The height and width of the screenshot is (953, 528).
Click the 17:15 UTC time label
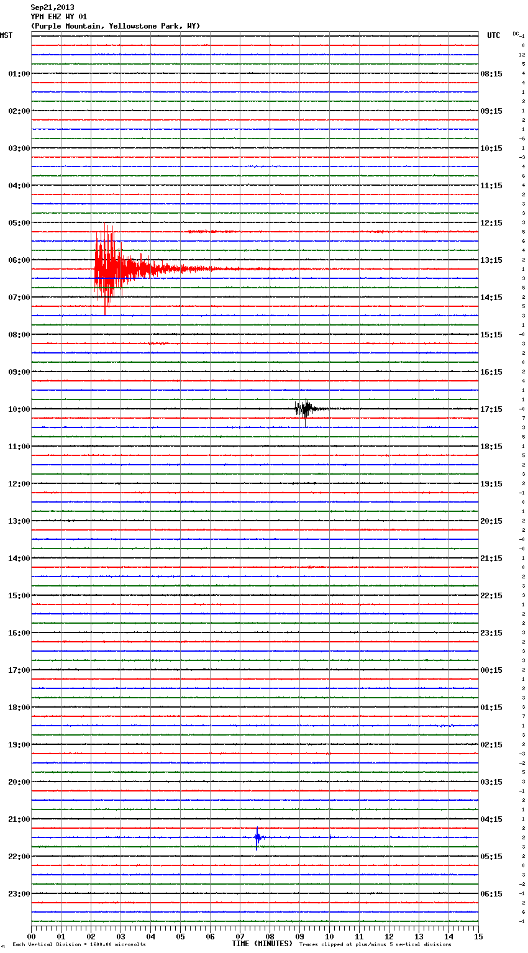tap(491, 409)
